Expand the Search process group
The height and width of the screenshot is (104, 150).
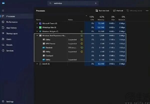[x=37, y=64]
